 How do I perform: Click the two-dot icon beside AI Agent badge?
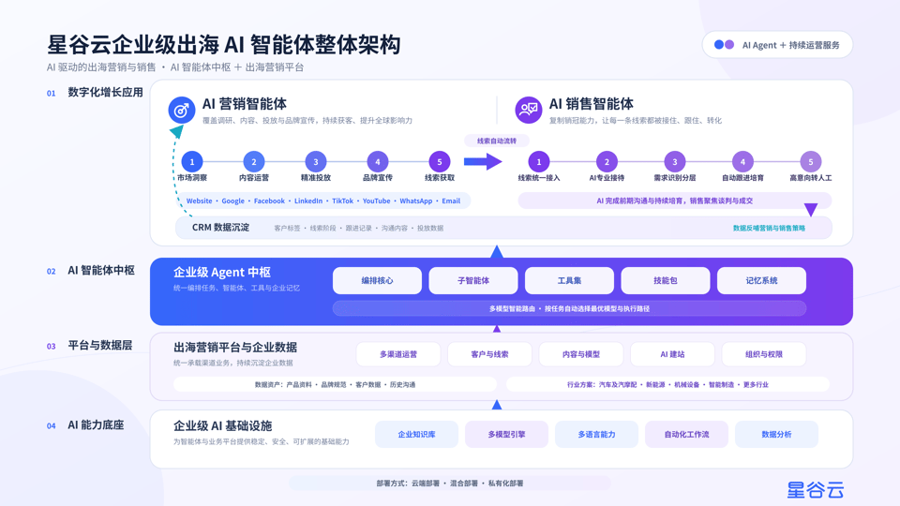point(724,45)
